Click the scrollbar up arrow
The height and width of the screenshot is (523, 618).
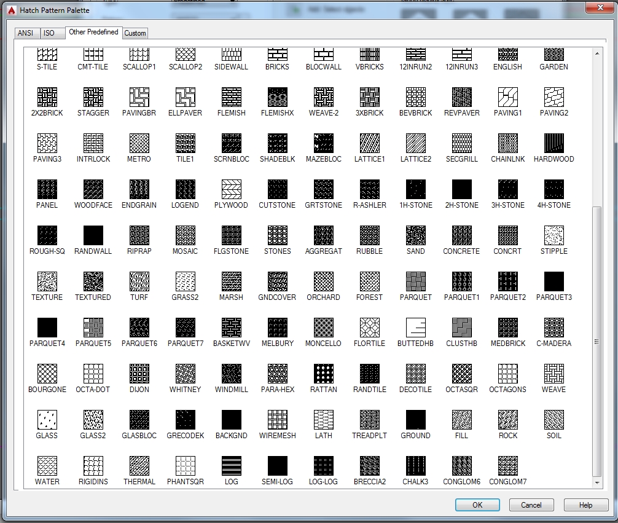(x=597, y=53)
